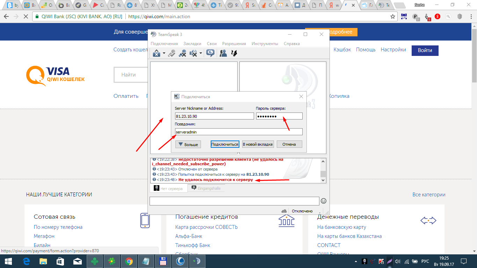This screenshot has width=477, height=268.
Task: Click the cloud sync icon in status bar
Action: pos(284,211)
